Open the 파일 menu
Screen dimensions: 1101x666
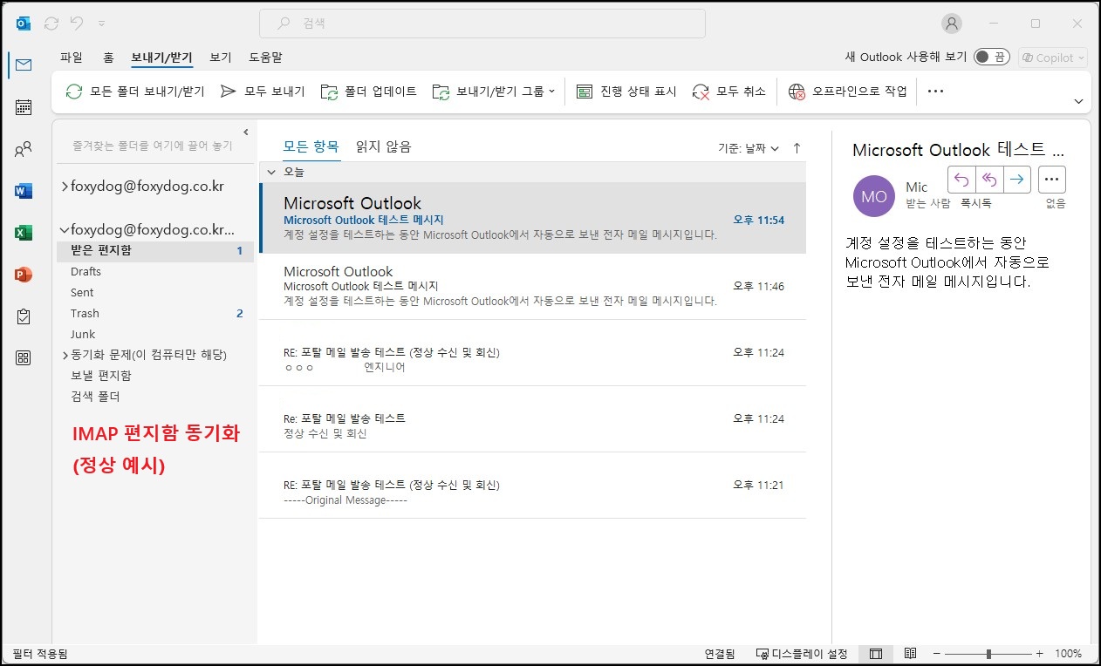pos(72,58)
